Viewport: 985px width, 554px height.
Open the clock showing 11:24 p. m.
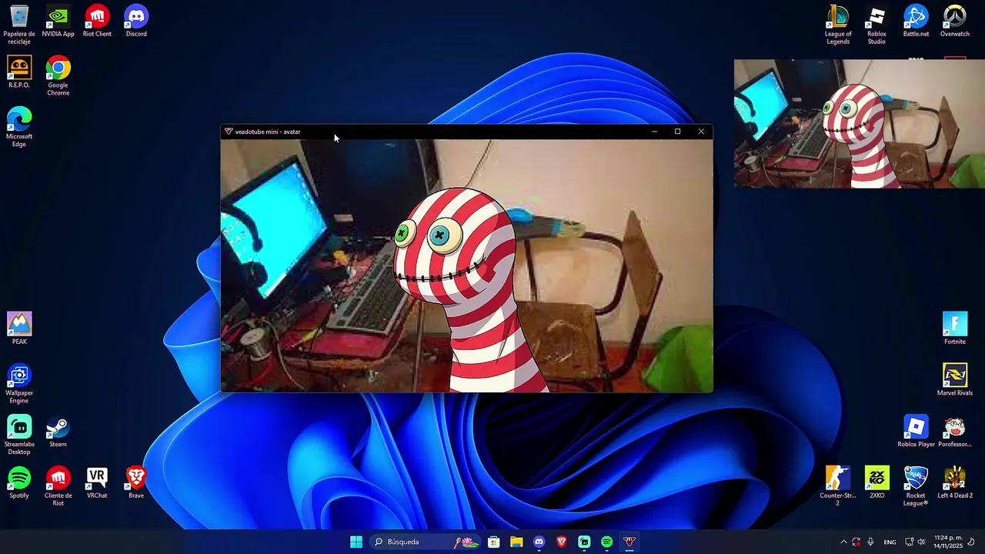pos(948,542)
